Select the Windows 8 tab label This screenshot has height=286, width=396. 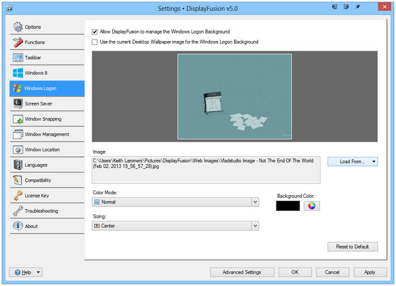(x=36, y=73)
